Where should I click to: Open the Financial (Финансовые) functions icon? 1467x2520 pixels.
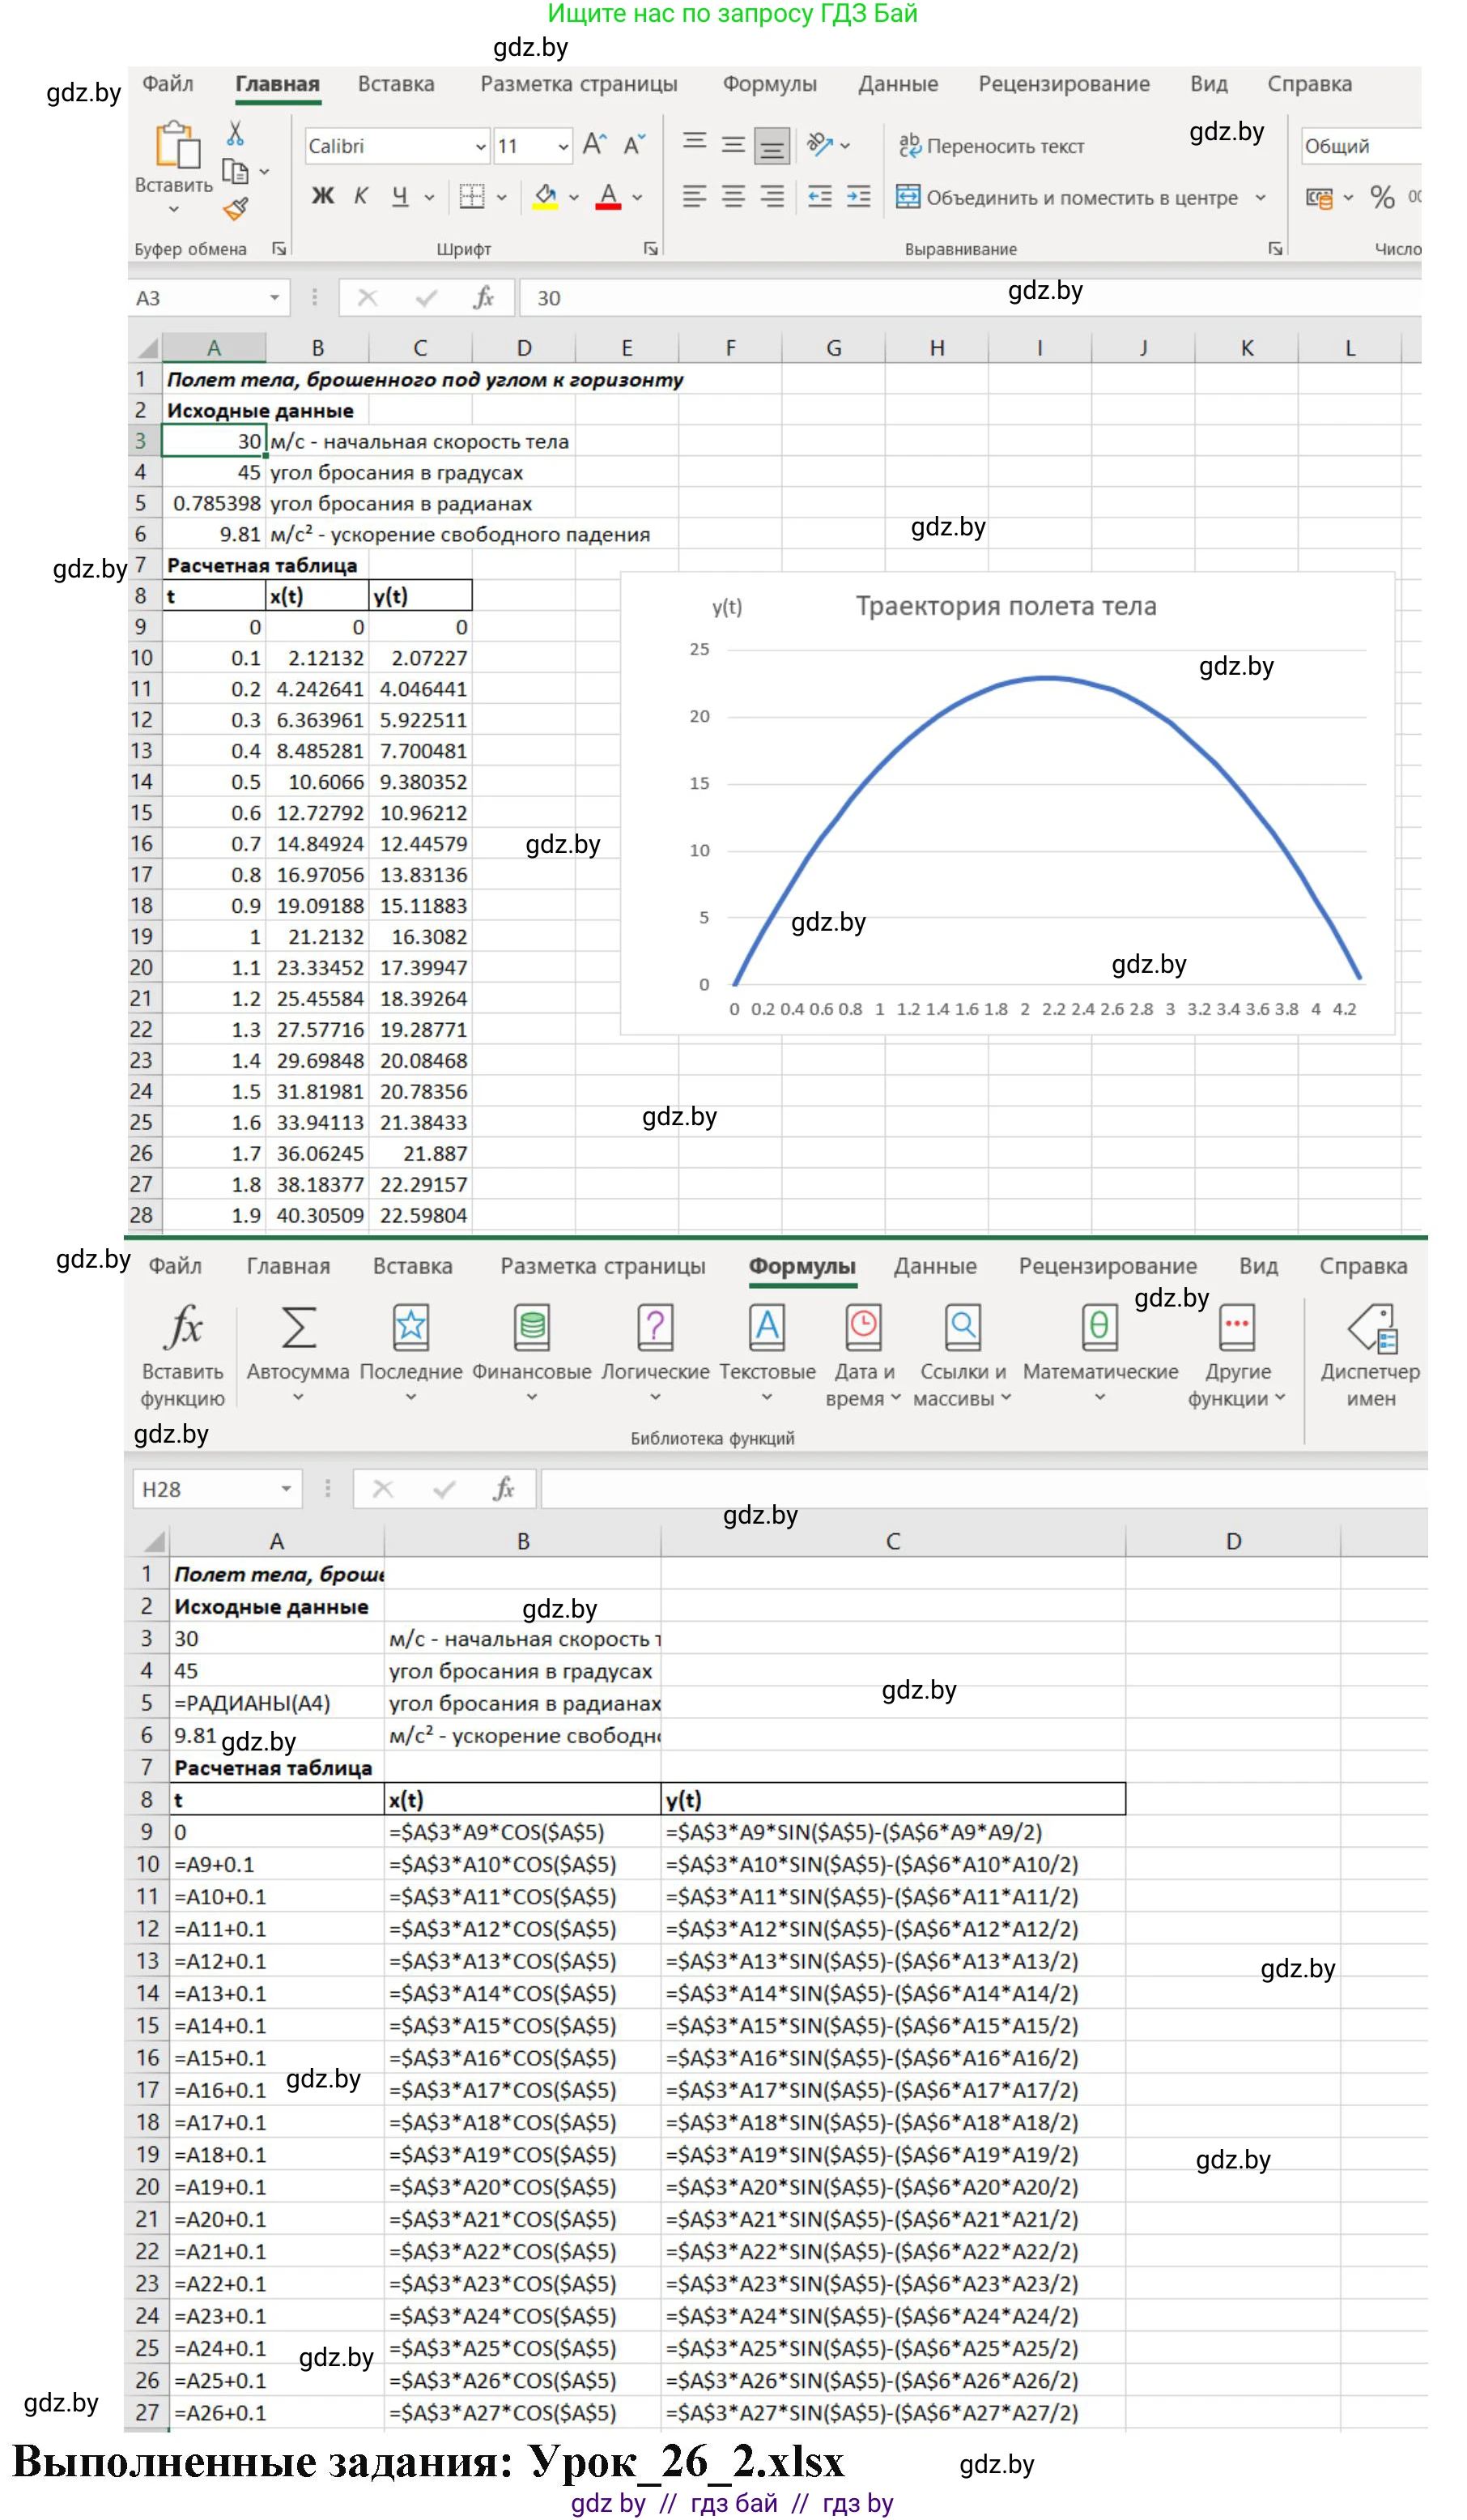click(x=532, y=1329)
